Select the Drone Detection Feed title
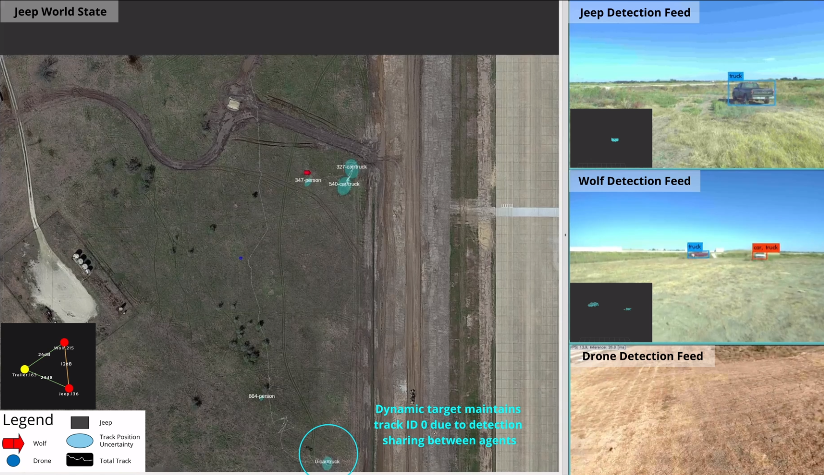Viewport: 824px width, 475px height. tap(642, 356)
